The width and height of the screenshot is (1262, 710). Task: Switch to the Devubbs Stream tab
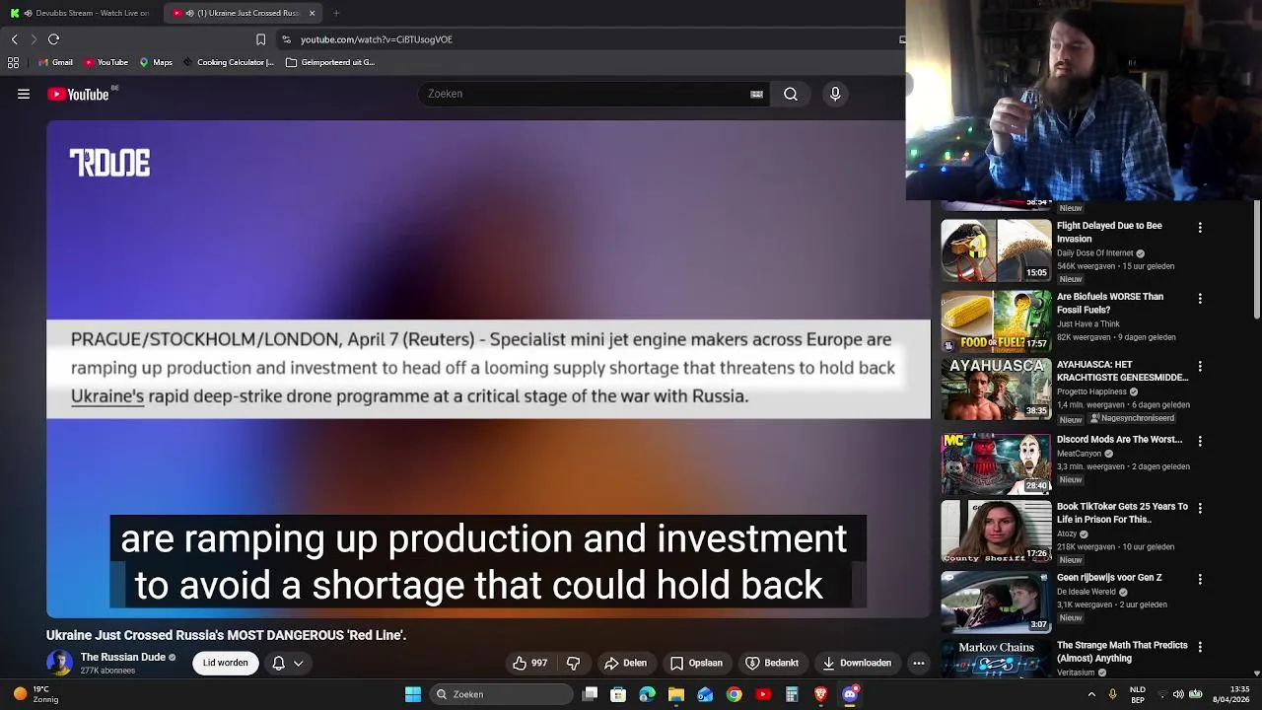click(x=81, y=13)
